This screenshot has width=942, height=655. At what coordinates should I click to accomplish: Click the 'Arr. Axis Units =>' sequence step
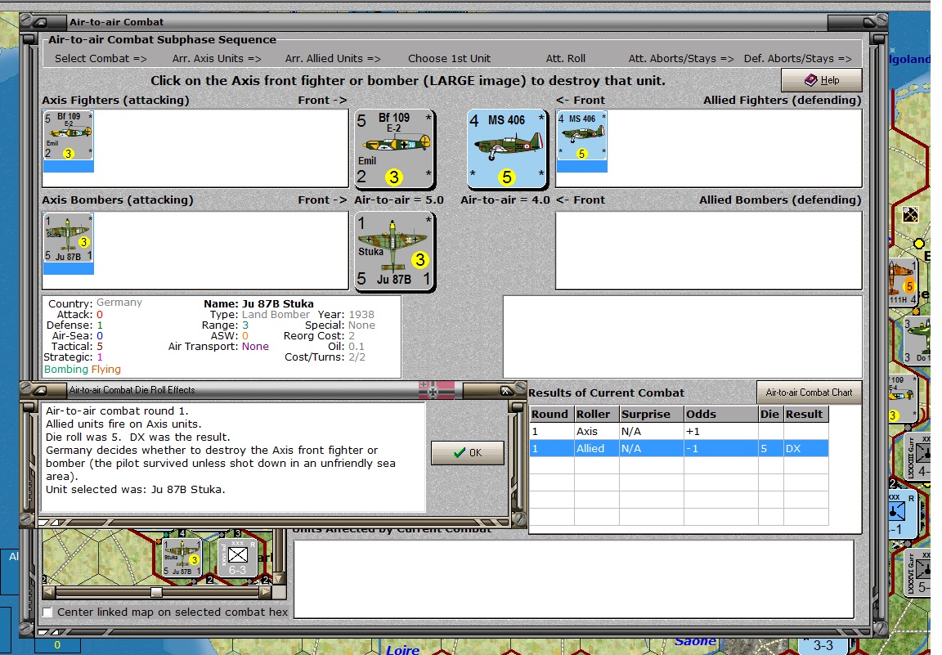point(216,58)
